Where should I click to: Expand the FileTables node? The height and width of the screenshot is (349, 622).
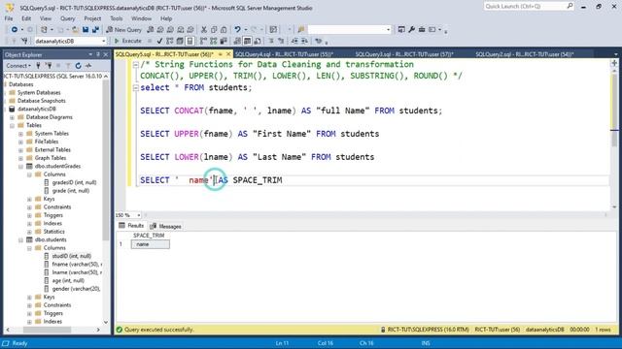click(x=20, y=143)
